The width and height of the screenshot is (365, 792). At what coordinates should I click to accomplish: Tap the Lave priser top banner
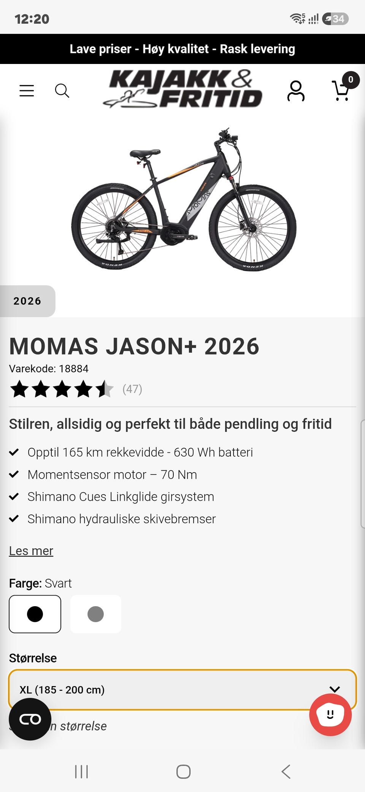coord(182,49)
